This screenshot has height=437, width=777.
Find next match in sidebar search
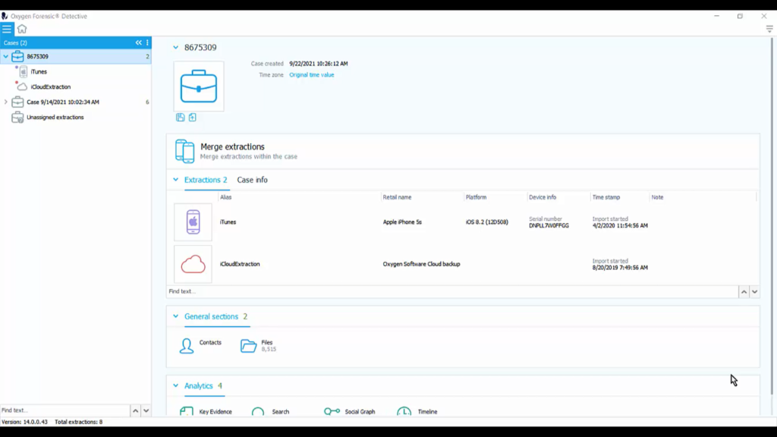click(x=146, y=410)
